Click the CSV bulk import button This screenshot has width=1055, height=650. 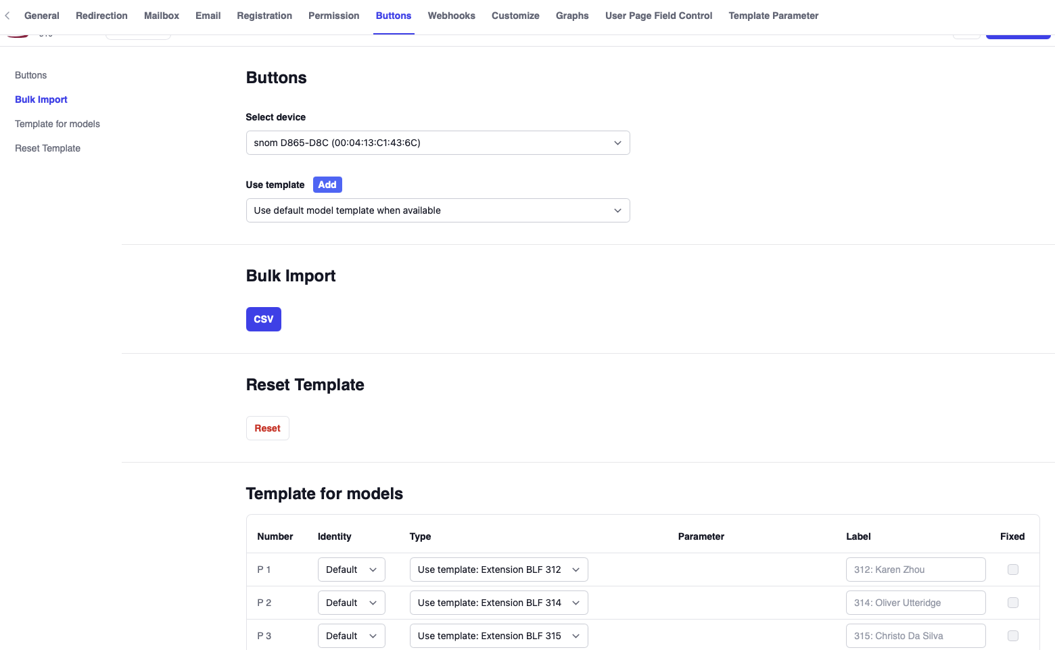coord(264,319)
